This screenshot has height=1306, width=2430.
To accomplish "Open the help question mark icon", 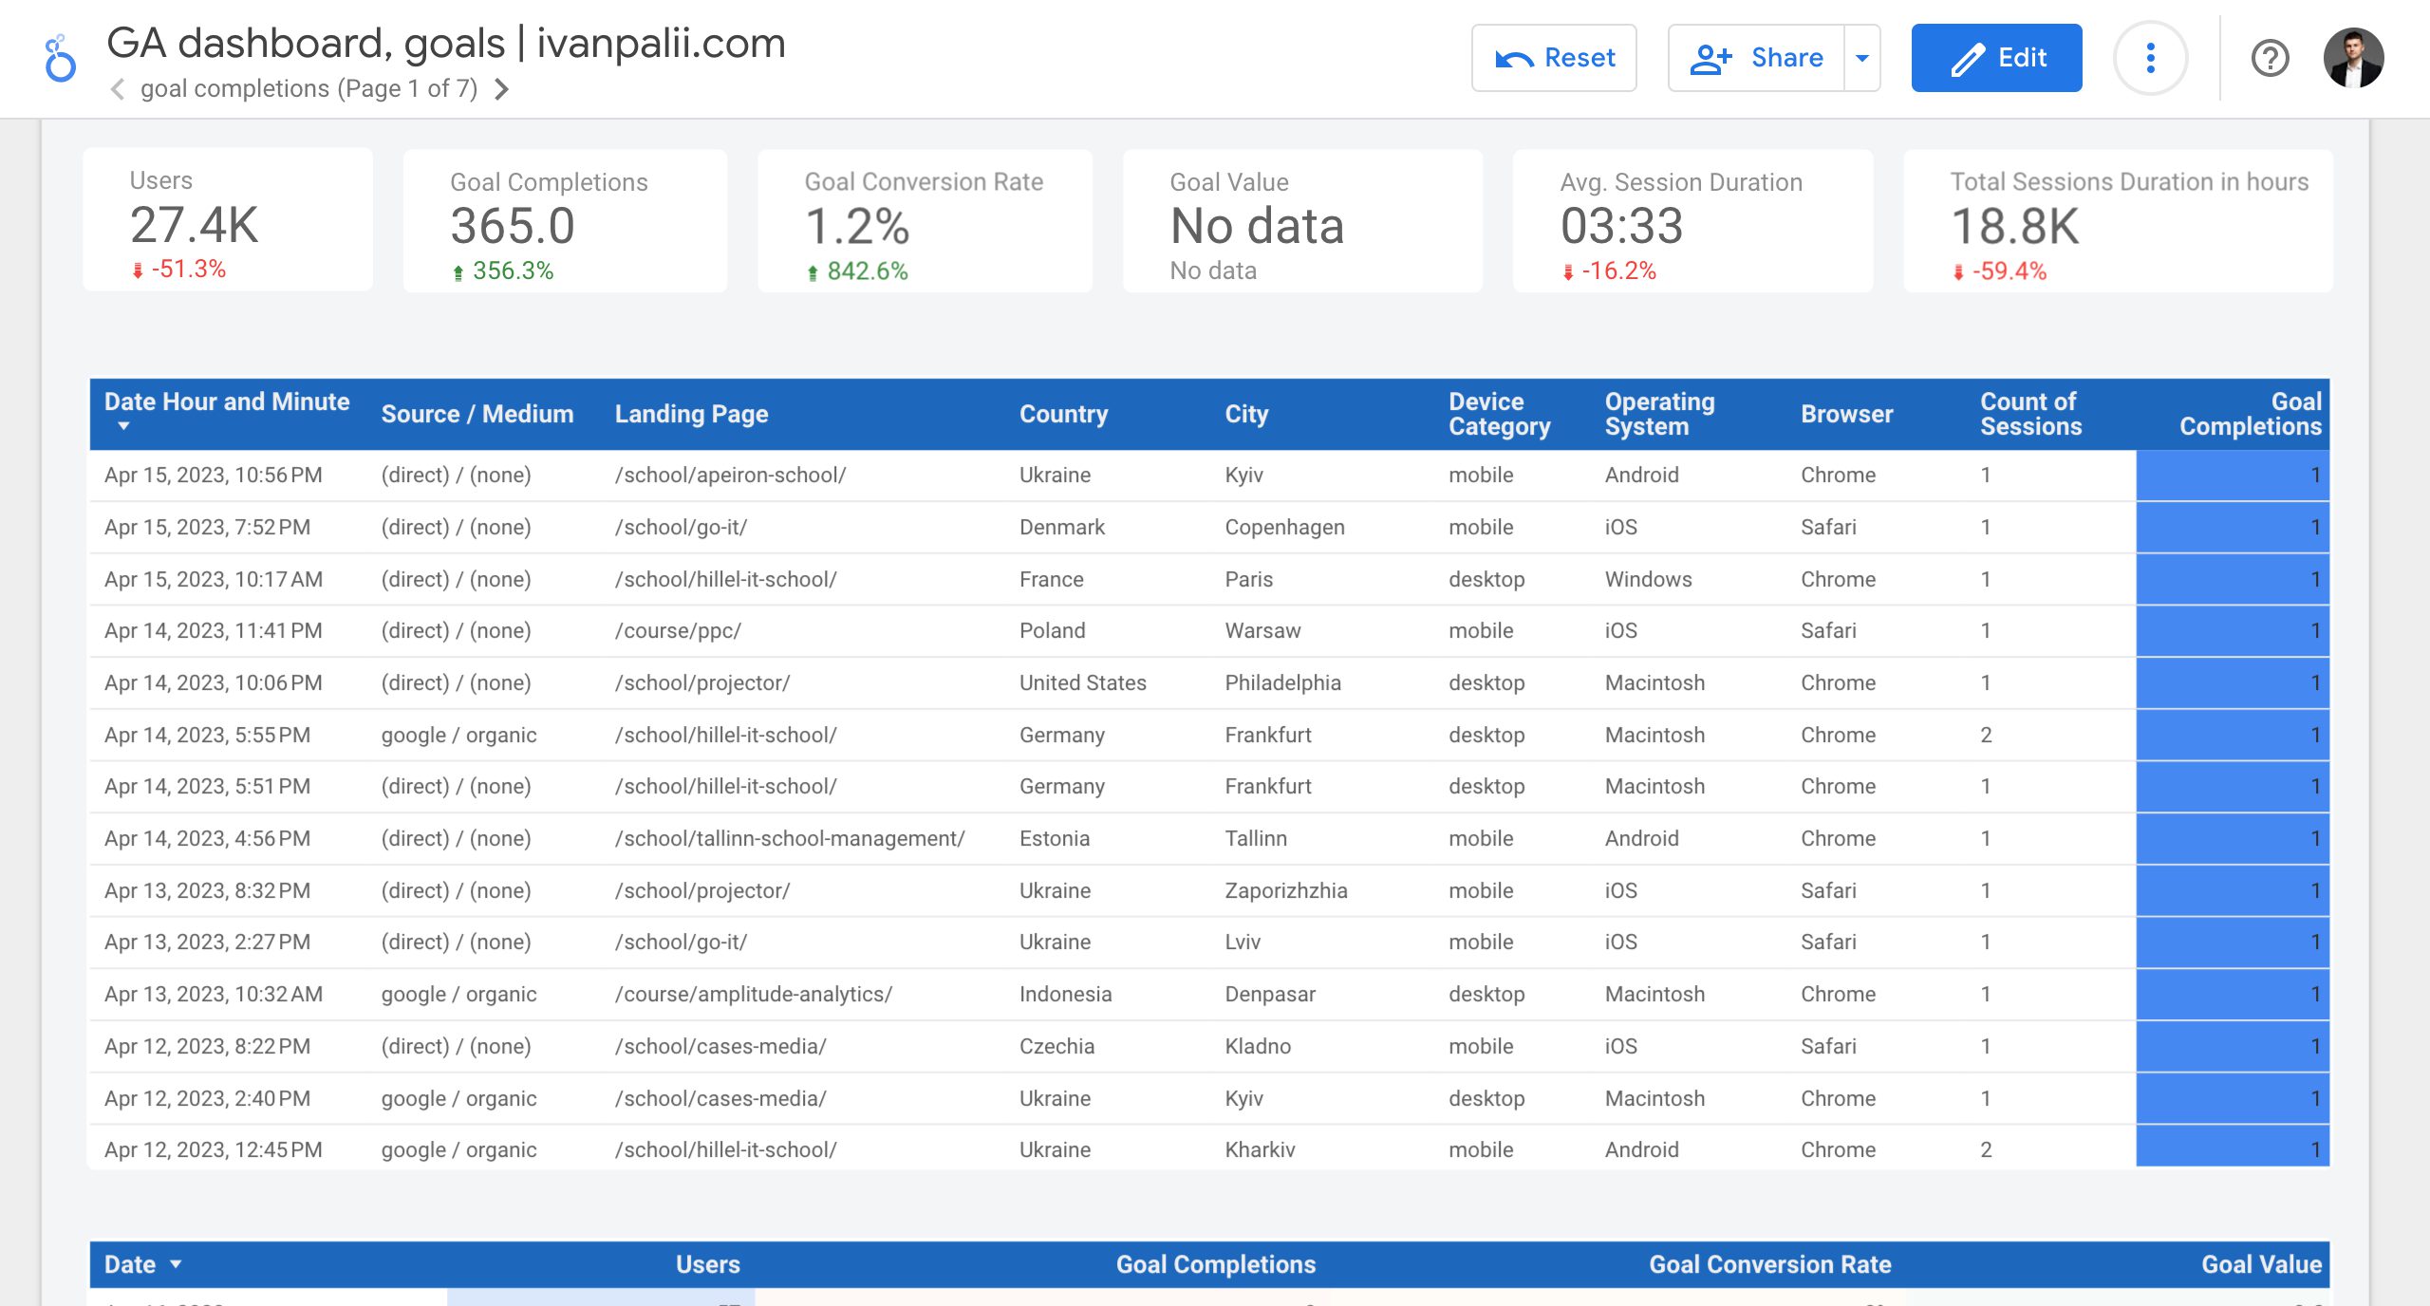I will pyautogui.click(x=2270, y=58).
